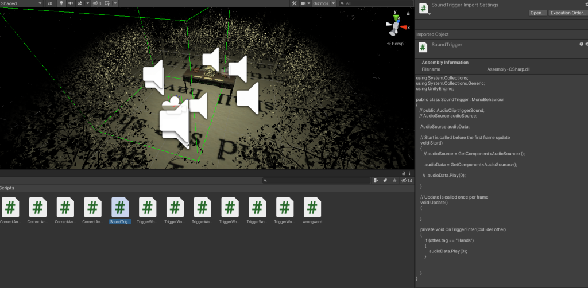588x288 pixels.
Task: Click the Search by Type filter icon
Action: pyautogui.click(x=376, y=180)
